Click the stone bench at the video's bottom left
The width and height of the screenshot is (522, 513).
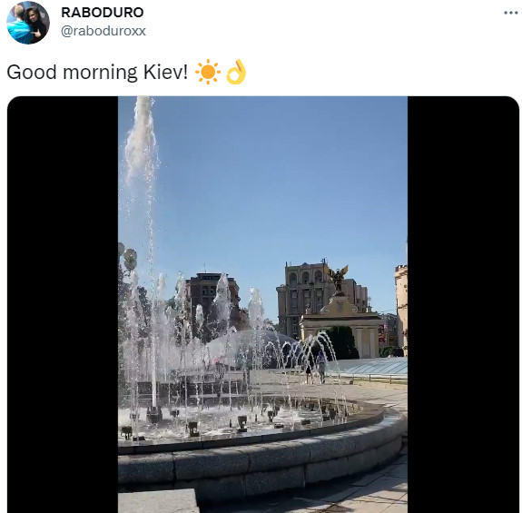point(159,500)
